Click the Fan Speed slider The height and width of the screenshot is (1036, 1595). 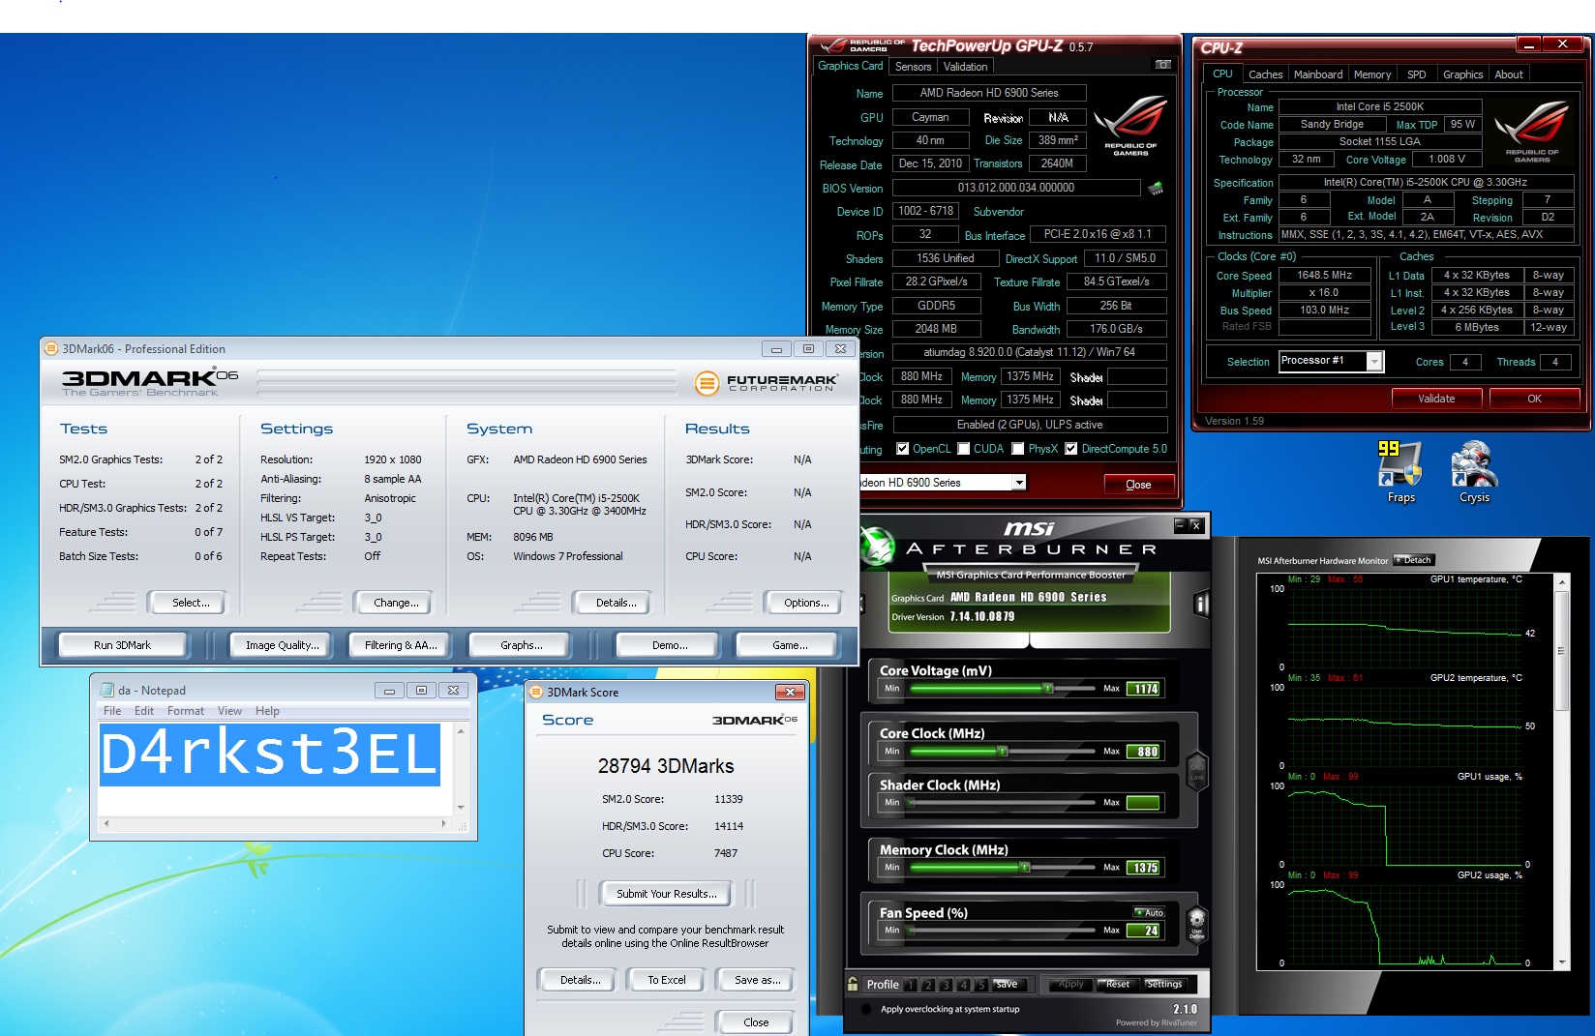tap(1003, 931)
